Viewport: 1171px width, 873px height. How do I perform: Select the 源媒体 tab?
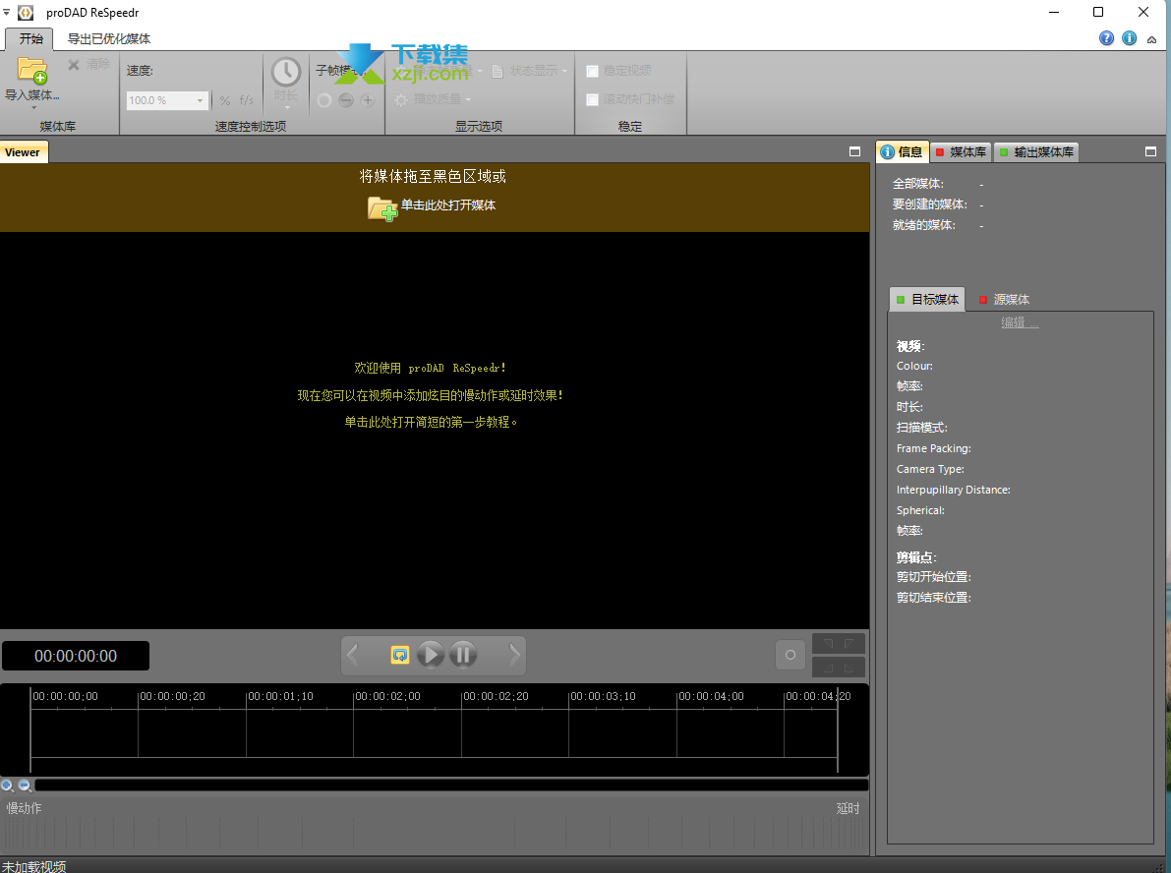(x=1004, y=300)
